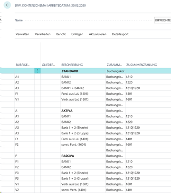Select the rubric cell 'P2'
This screenshot has width=171, height=193.
(x=25, y=167)
